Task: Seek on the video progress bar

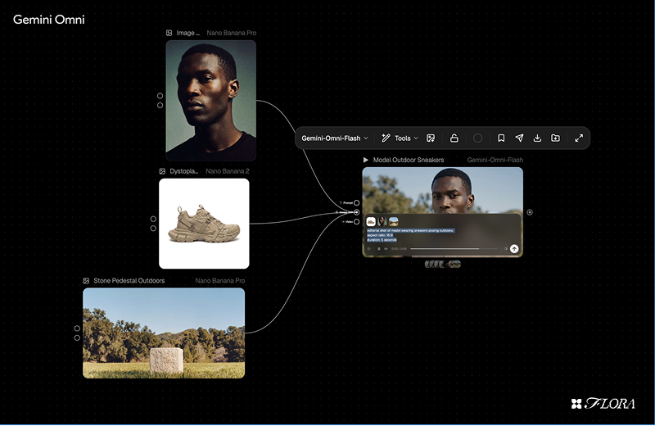Action: point(454,249)
